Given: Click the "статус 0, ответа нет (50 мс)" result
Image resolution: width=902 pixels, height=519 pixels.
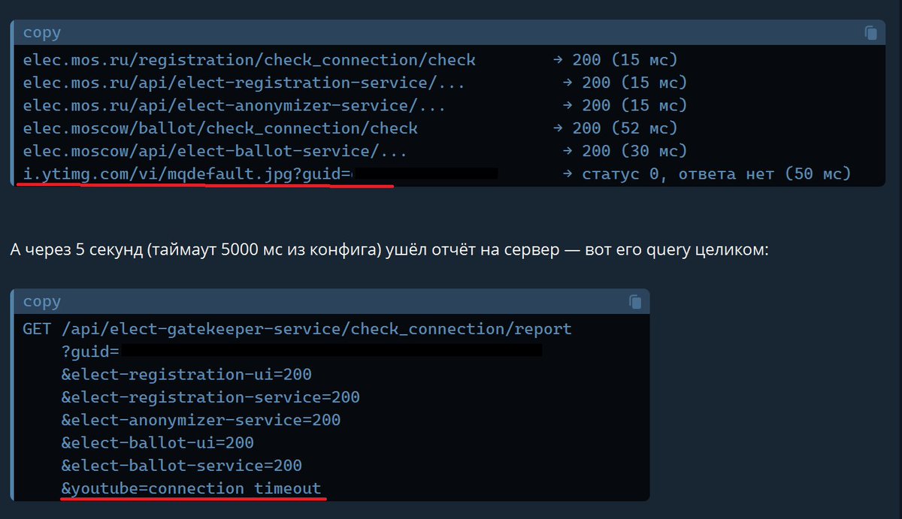Looking at the screenshot, I should 716,174.
